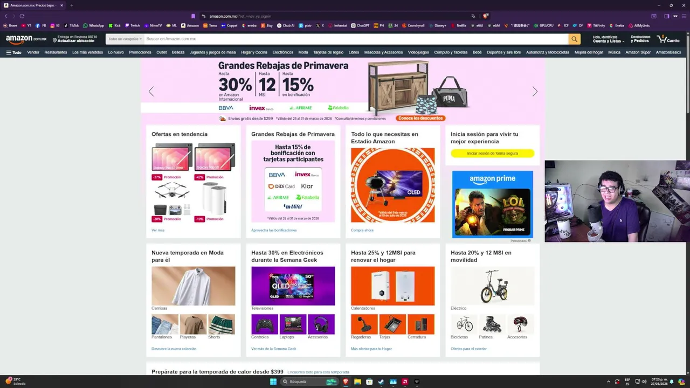The width and height of the screenshot is (690, 388).
Task: Open the 'Electrónicos' nav item
Action: click(x=282, y=52)
